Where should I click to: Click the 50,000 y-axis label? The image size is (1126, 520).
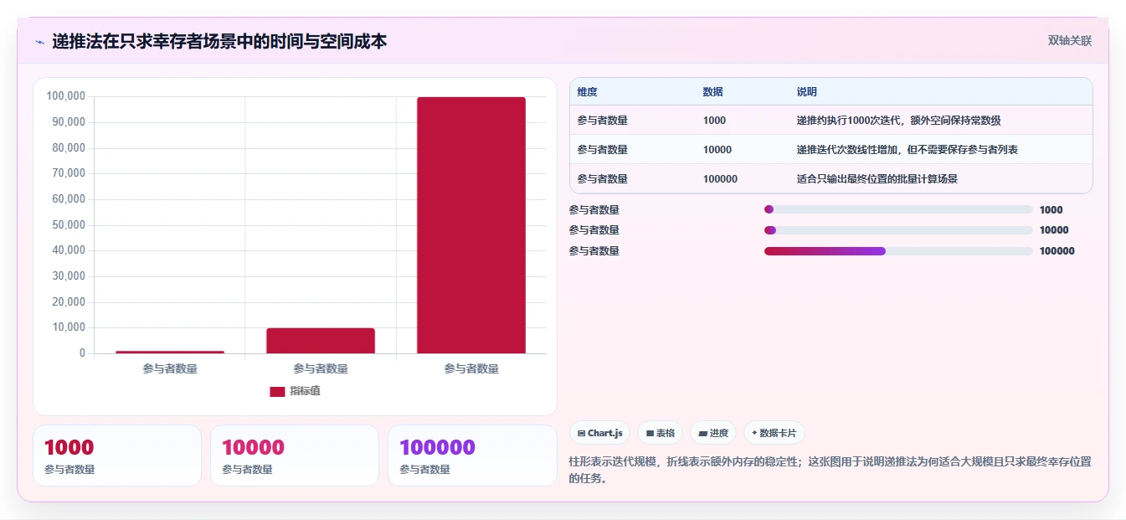pyautogui.click(x=69, y=225)
